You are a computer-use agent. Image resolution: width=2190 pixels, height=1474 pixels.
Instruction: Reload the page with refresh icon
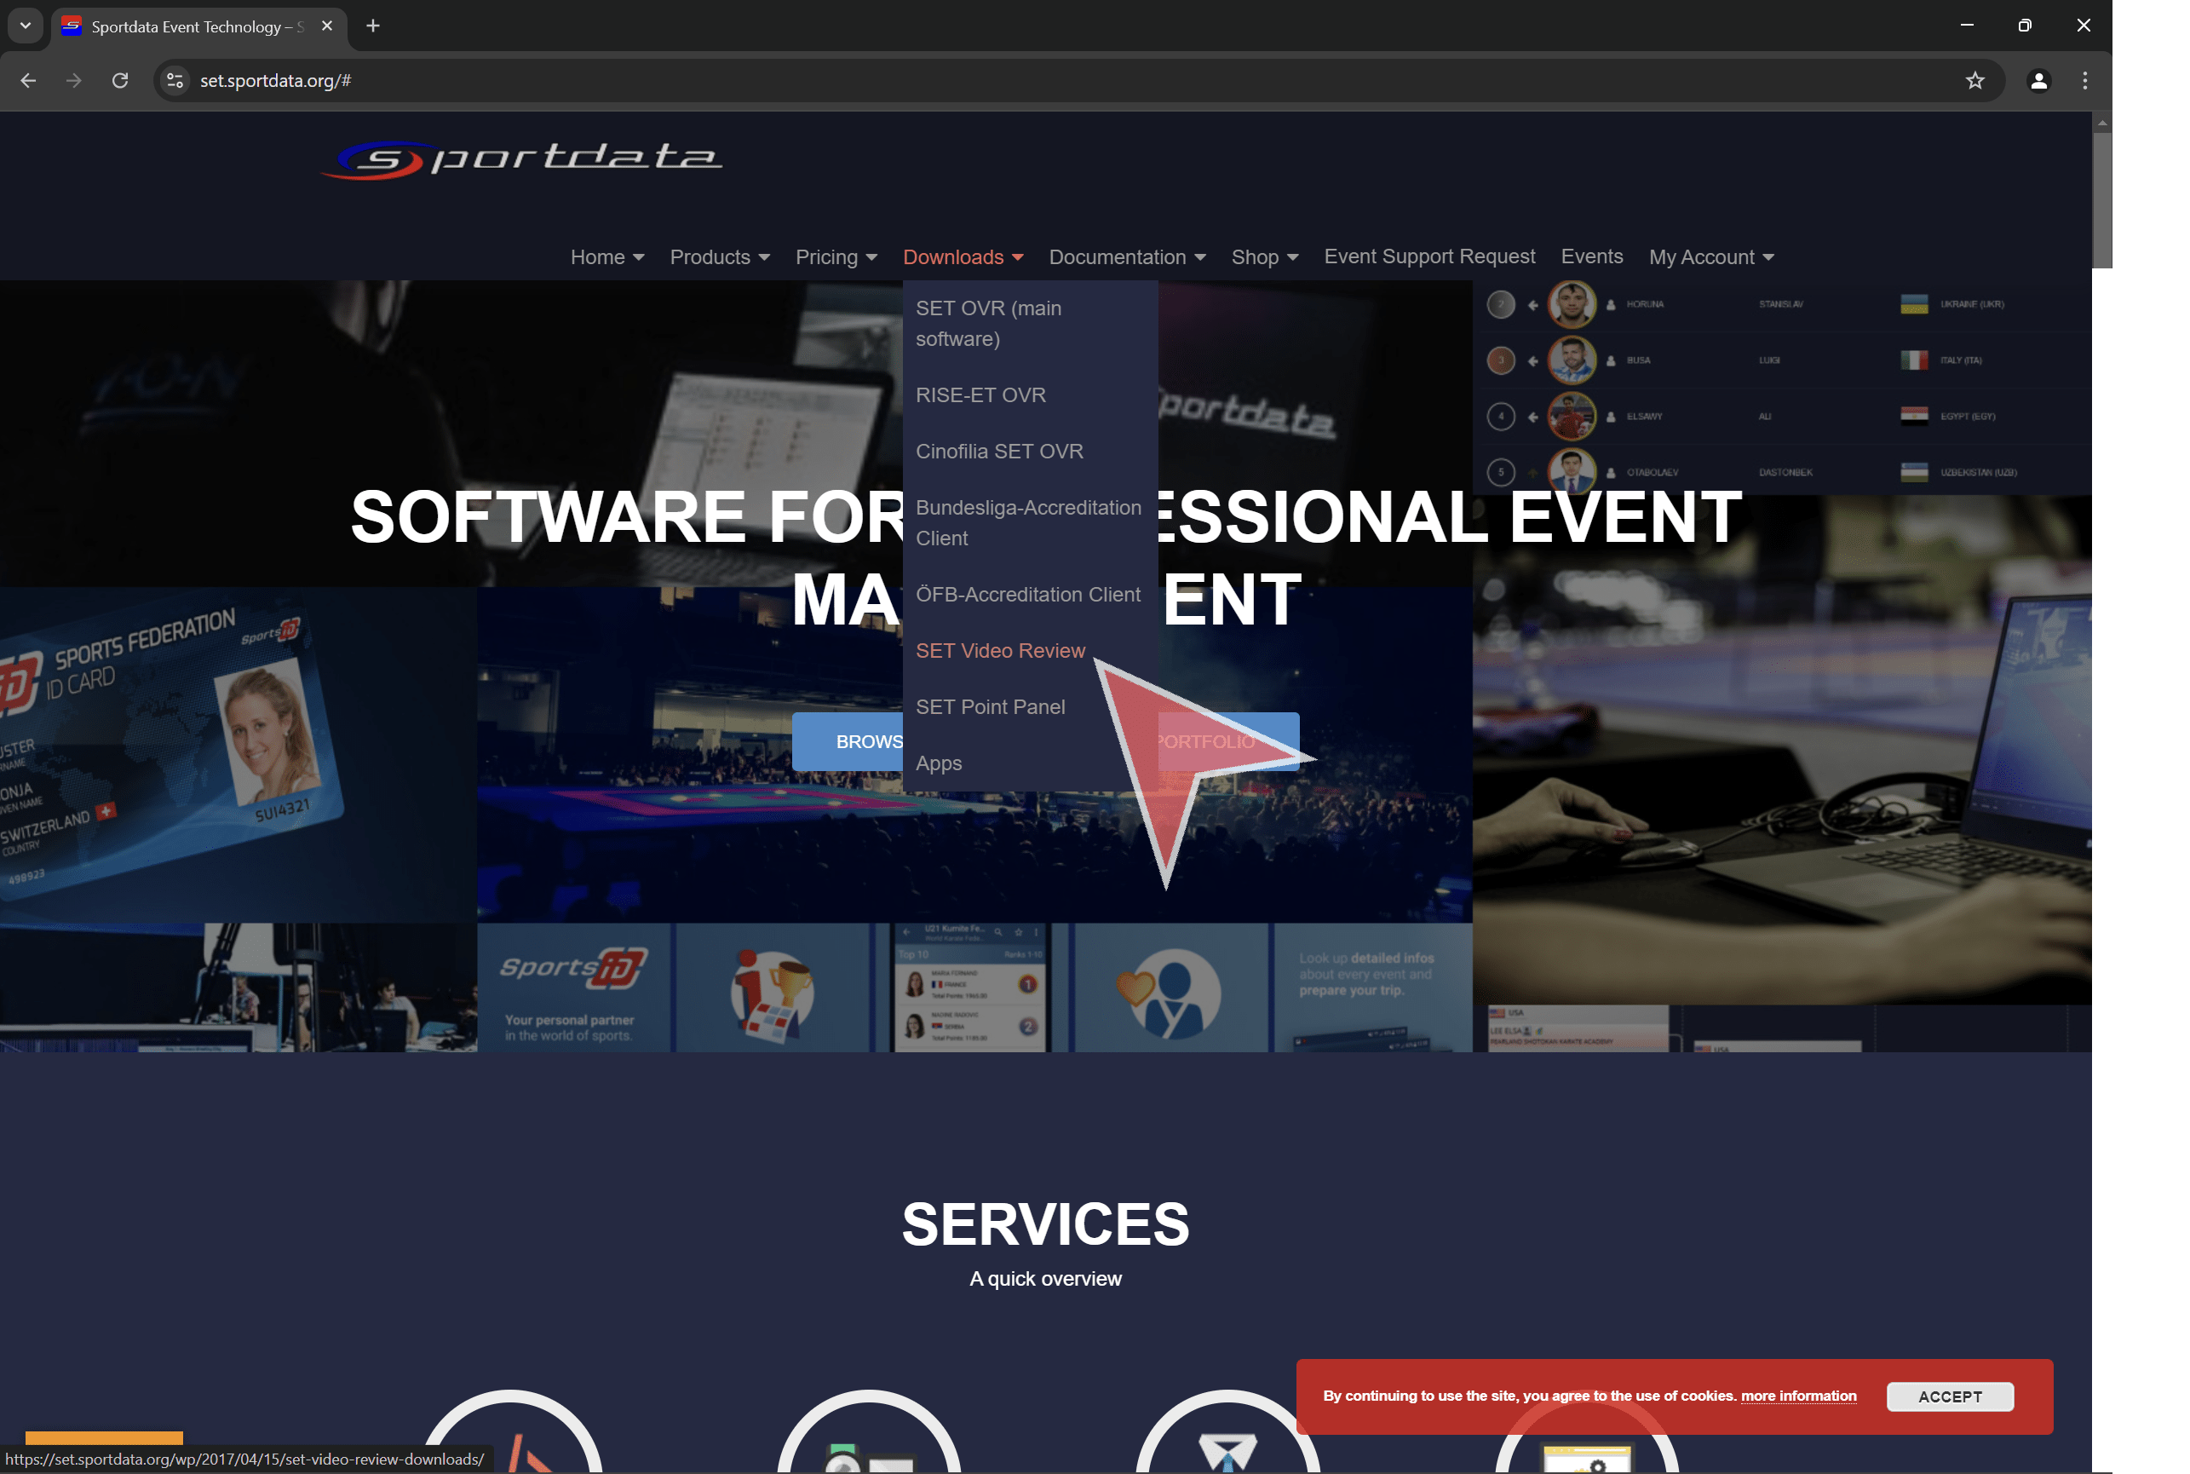[x=119, y=81]
